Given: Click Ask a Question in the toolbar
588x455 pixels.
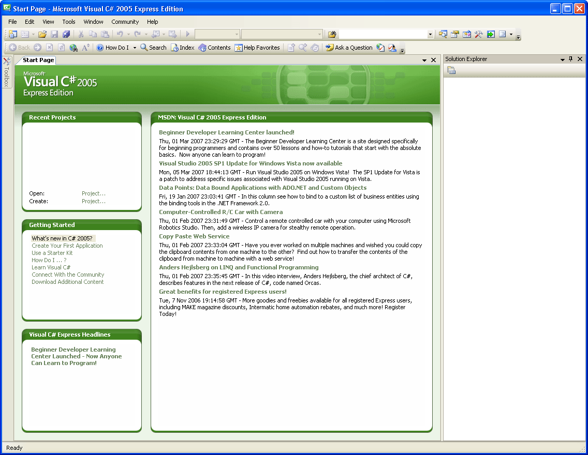Looking at the screenshot, I should click(349, 48).
